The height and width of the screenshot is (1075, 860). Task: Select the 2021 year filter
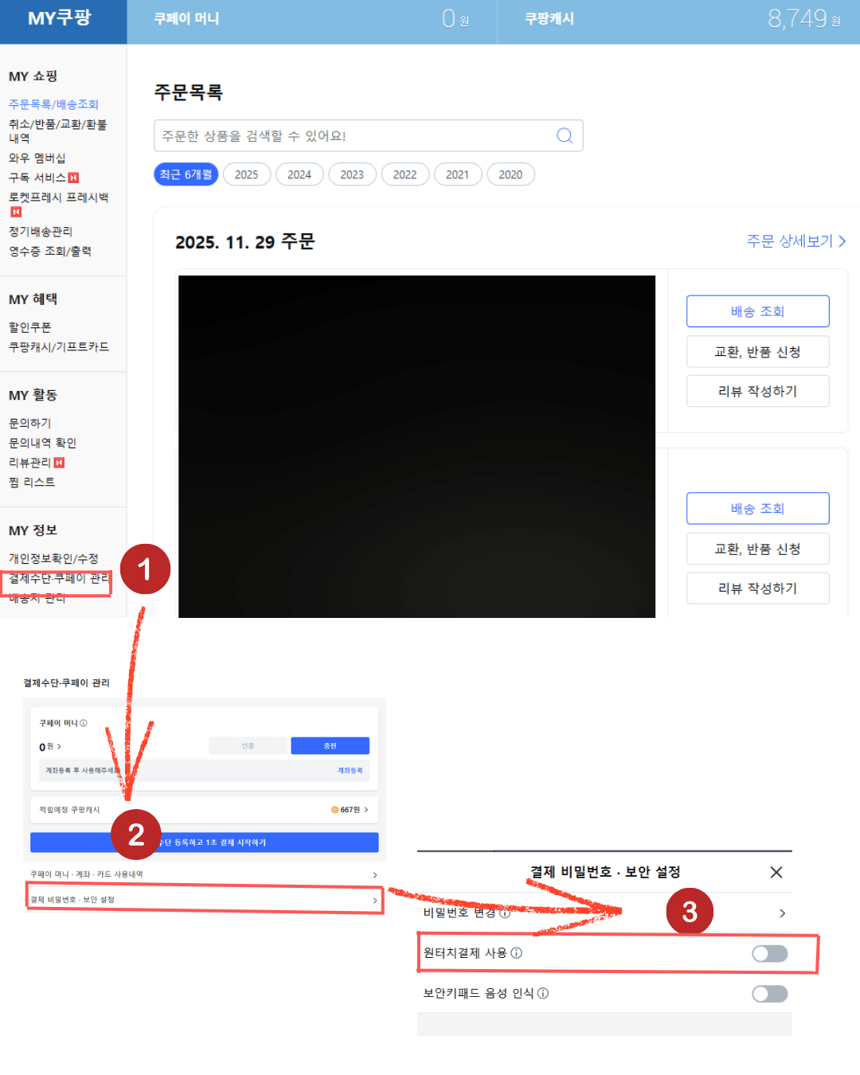pos(458,174)
